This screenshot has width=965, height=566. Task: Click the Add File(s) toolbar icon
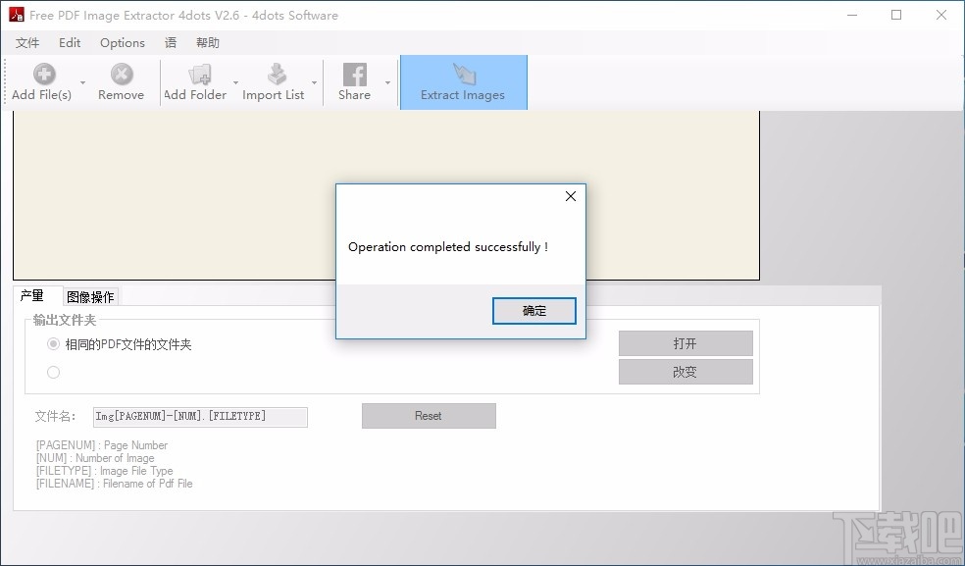43,75
